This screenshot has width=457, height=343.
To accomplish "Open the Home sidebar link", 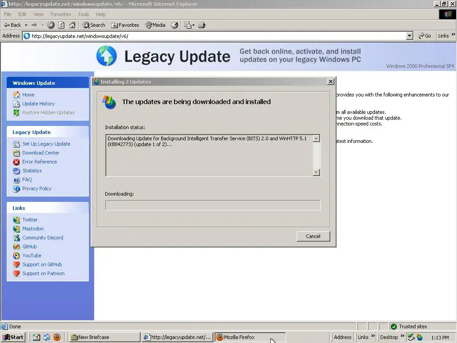I will 28,95.
